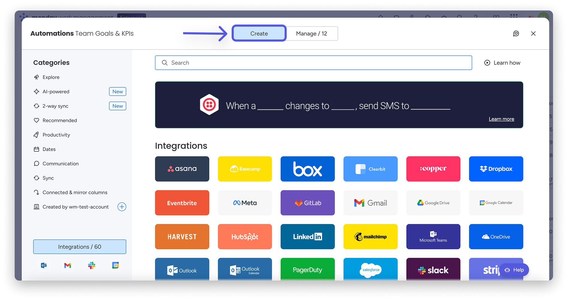Click the Slack icon under Integrations / 60
Viewport: 568px width, 300px height.
(92, 265)
